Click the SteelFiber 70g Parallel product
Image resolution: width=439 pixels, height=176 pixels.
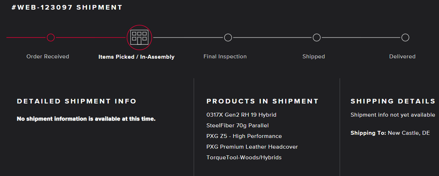coord(237,126)
